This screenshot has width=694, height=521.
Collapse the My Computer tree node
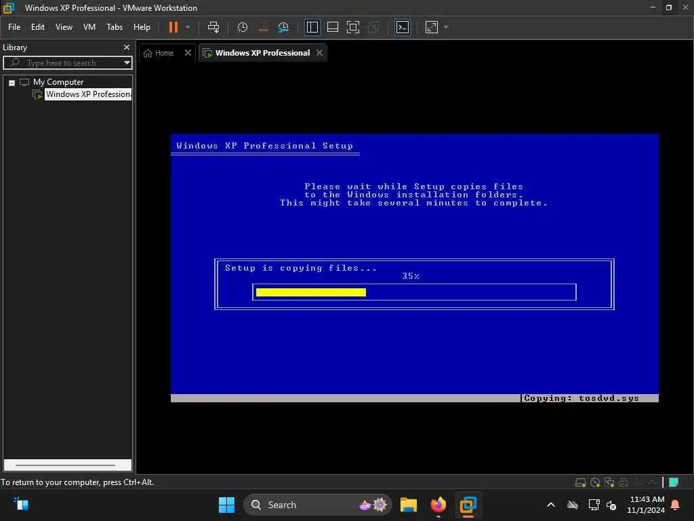click(x=12, y=83)
